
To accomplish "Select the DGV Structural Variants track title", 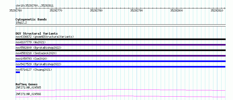I will (37, 34).
